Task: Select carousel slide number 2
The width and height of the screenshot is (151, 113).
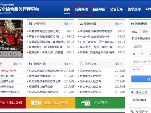Action: click(5, 54)
